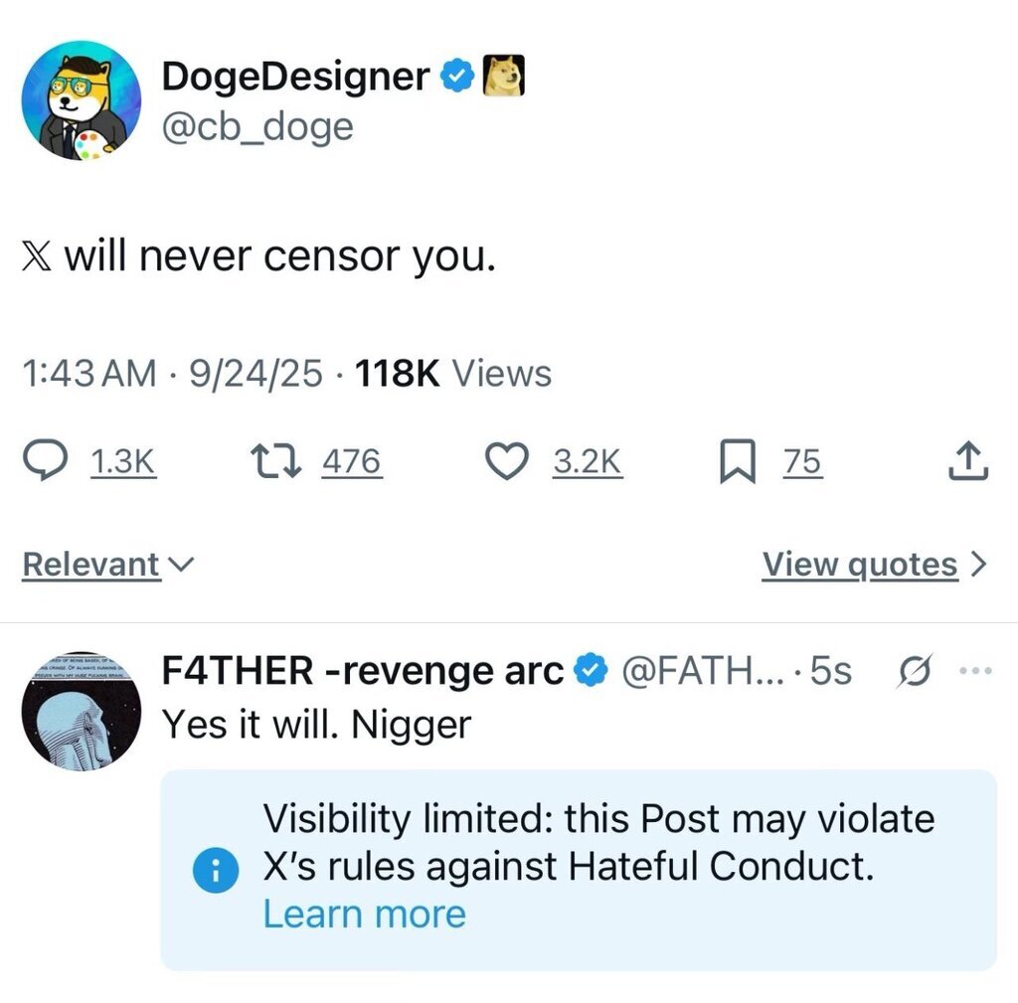Click the share upload icon
The height and width of the screenshot is (1003, 1018).
pyautogui.click(x=969, y=460)
